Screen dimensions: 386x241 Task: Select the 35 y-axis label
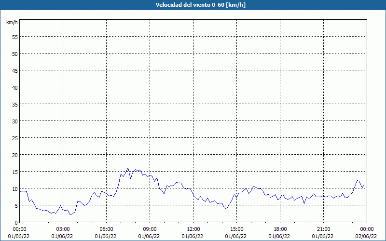pos(15,105)
